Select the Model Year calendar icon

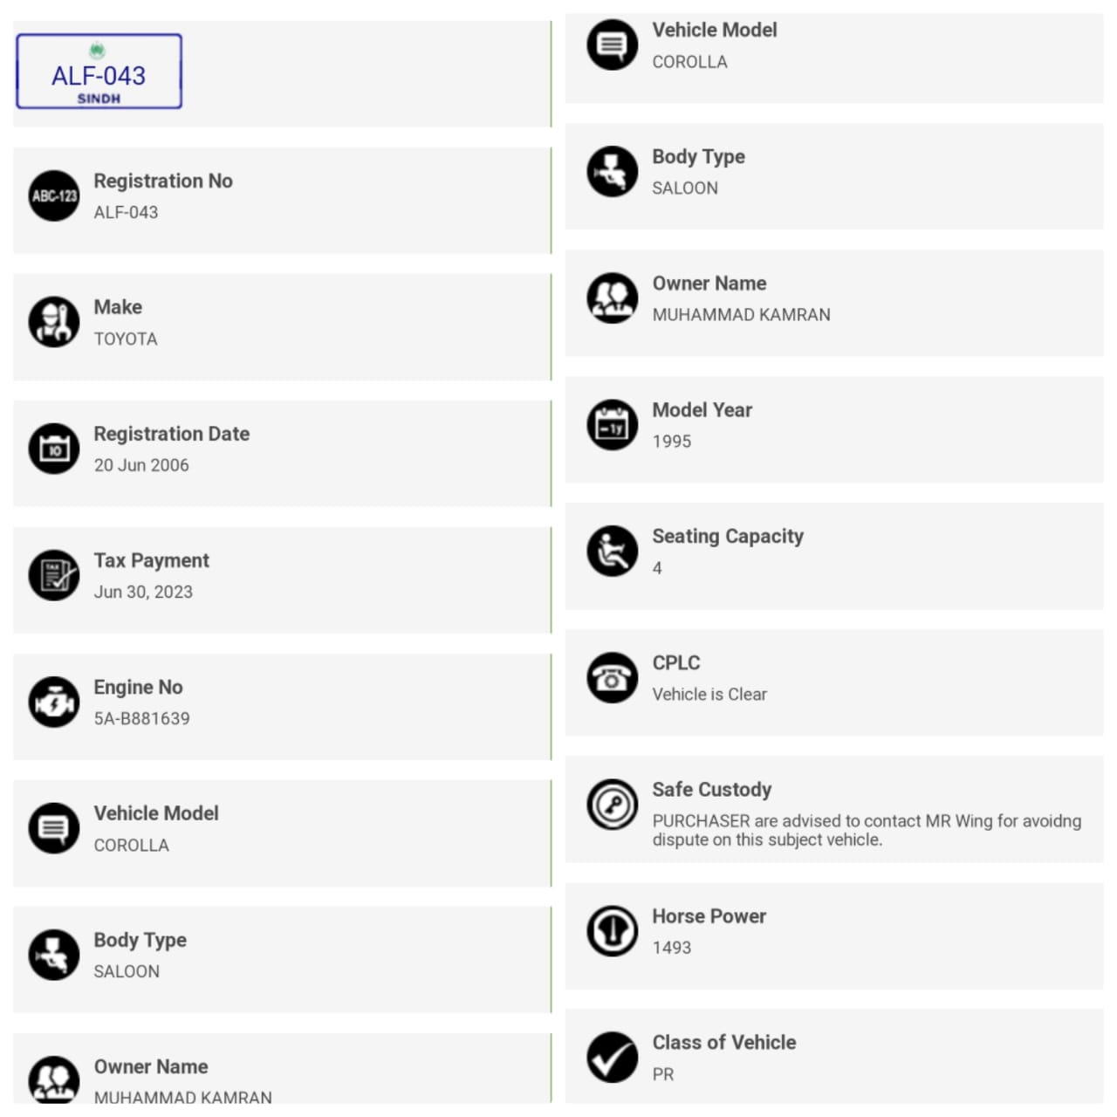coord(613,424)
